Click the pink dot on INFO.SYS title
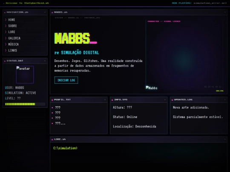The image size is (230, 172). coord(112,100)
